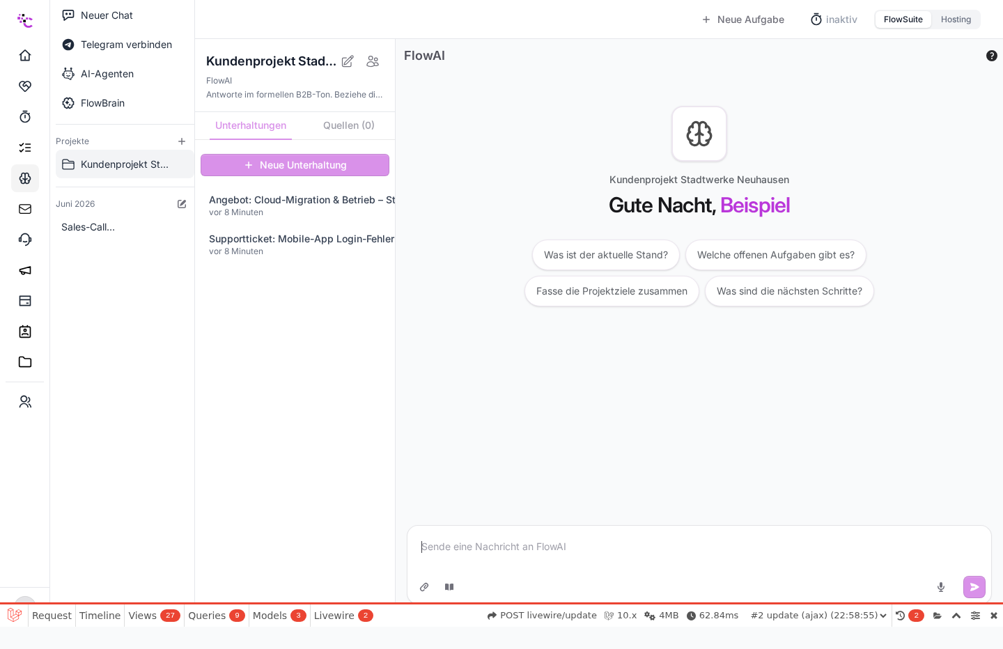Select the Kundenprojekt St... project folder
The width and height of the screenshot is (1003, 649).
125,164
